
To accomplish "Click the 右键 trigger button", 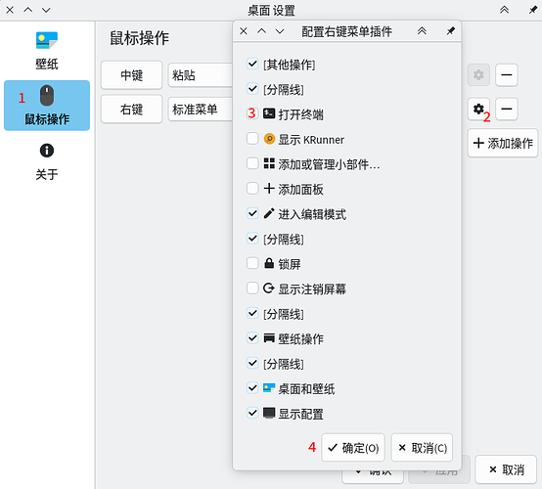I will (131, 110).
